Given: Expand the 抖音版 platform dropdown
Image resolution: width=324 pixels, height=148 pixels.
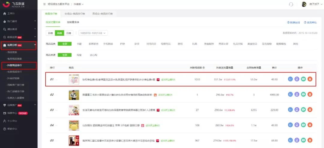Looking at the screenshot, I should (79, 4).
